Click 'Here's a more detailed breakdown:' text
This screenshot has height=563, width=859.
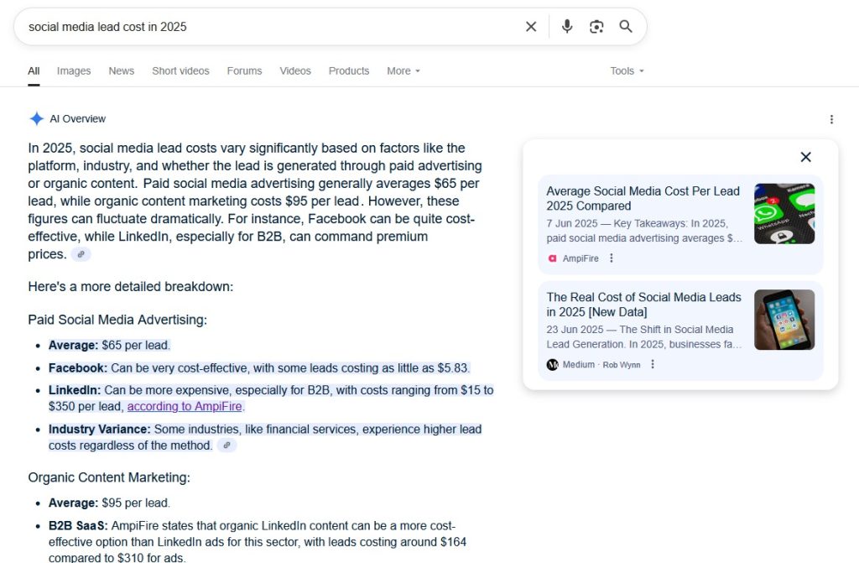(130, 287)
